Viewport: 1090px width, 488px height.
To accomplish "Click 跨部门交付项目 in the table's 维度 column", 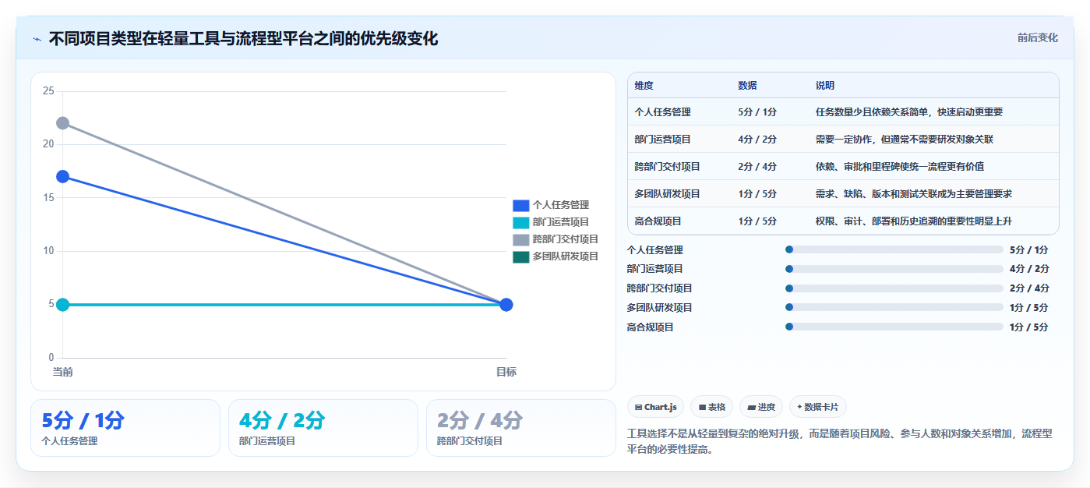I will tap(667, 167).
